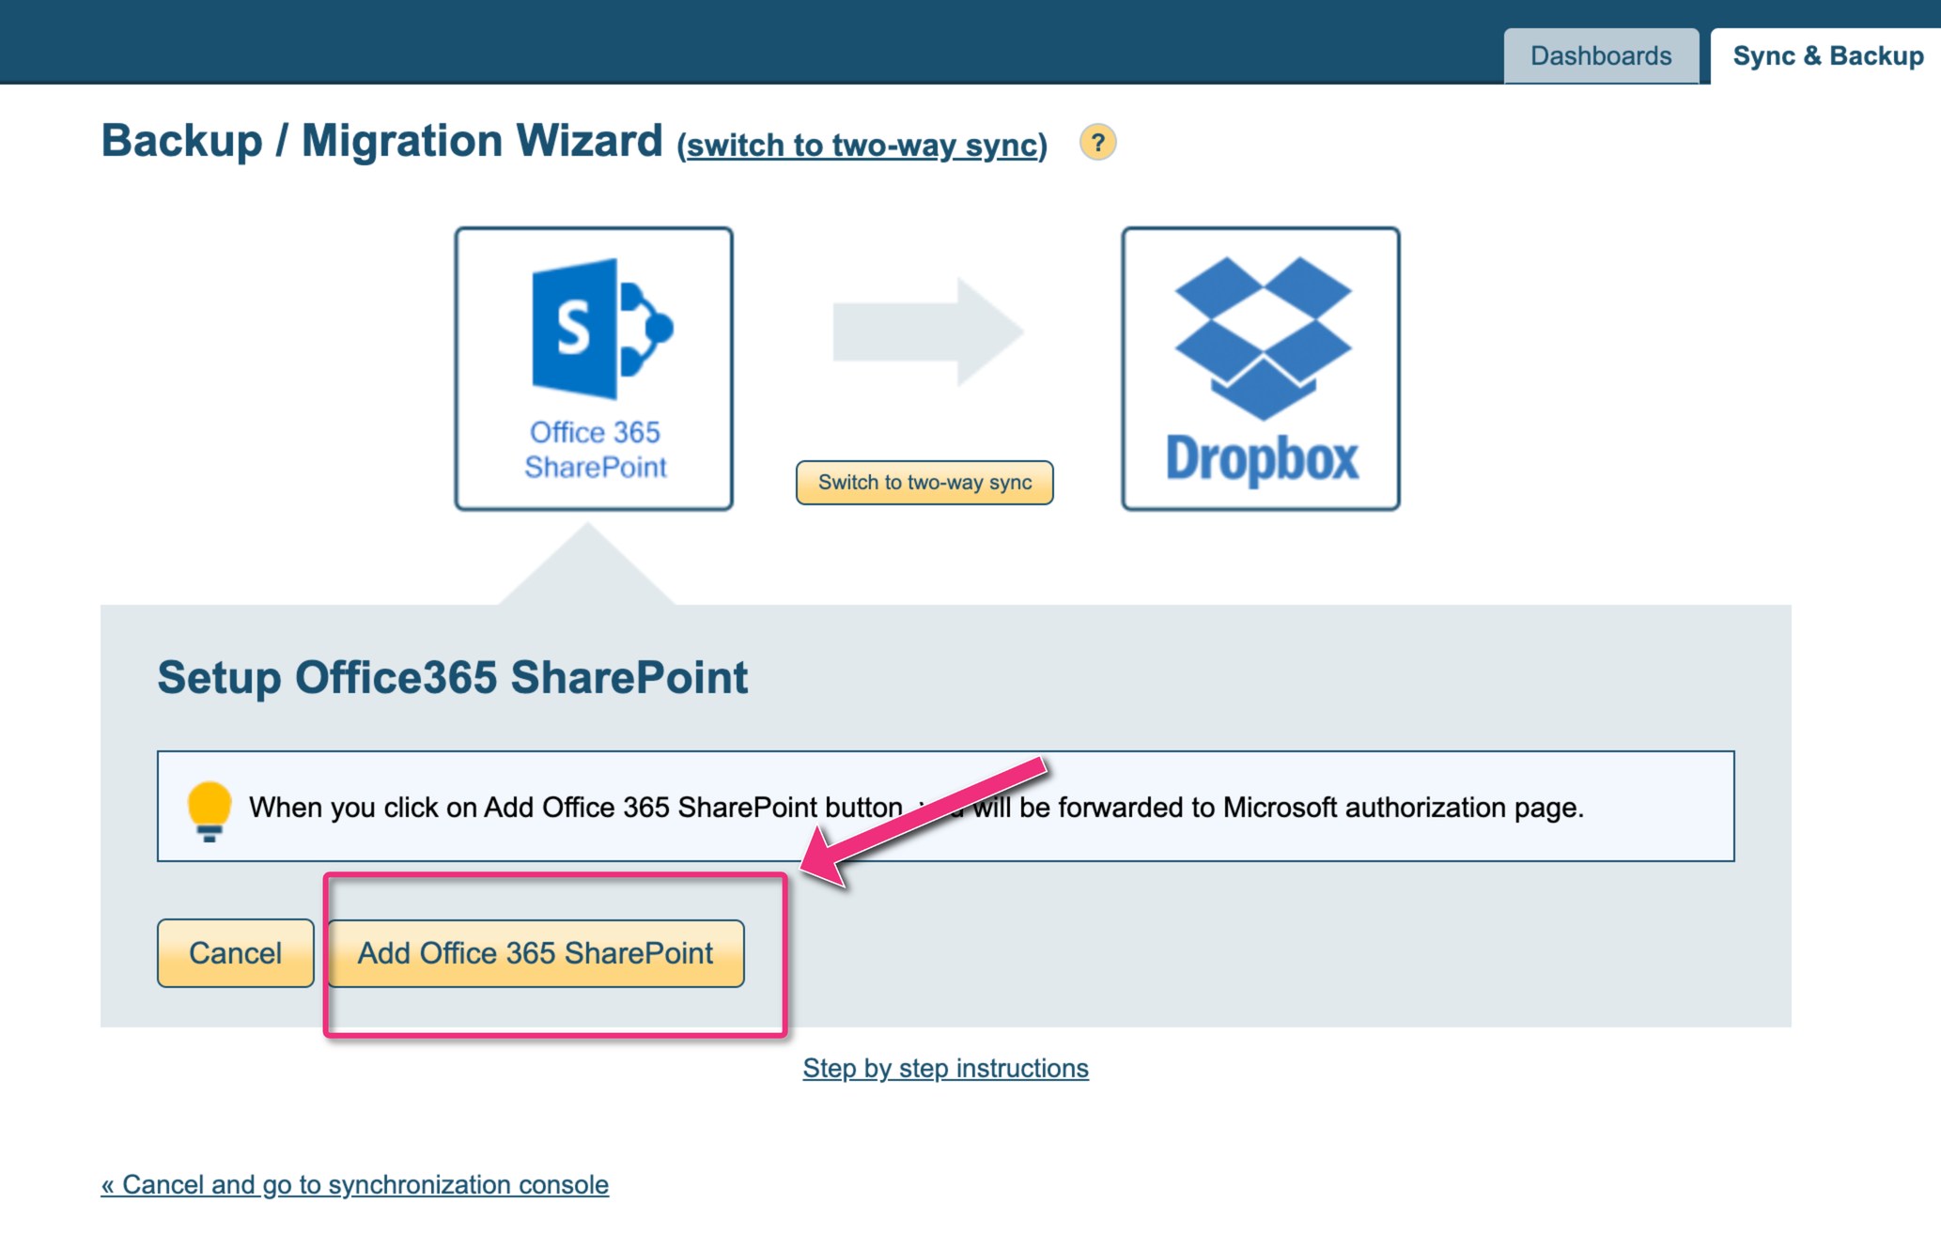Click the Backup / Migration Wizard title
Screen dimensions: 1941x1234
point(381,141)
